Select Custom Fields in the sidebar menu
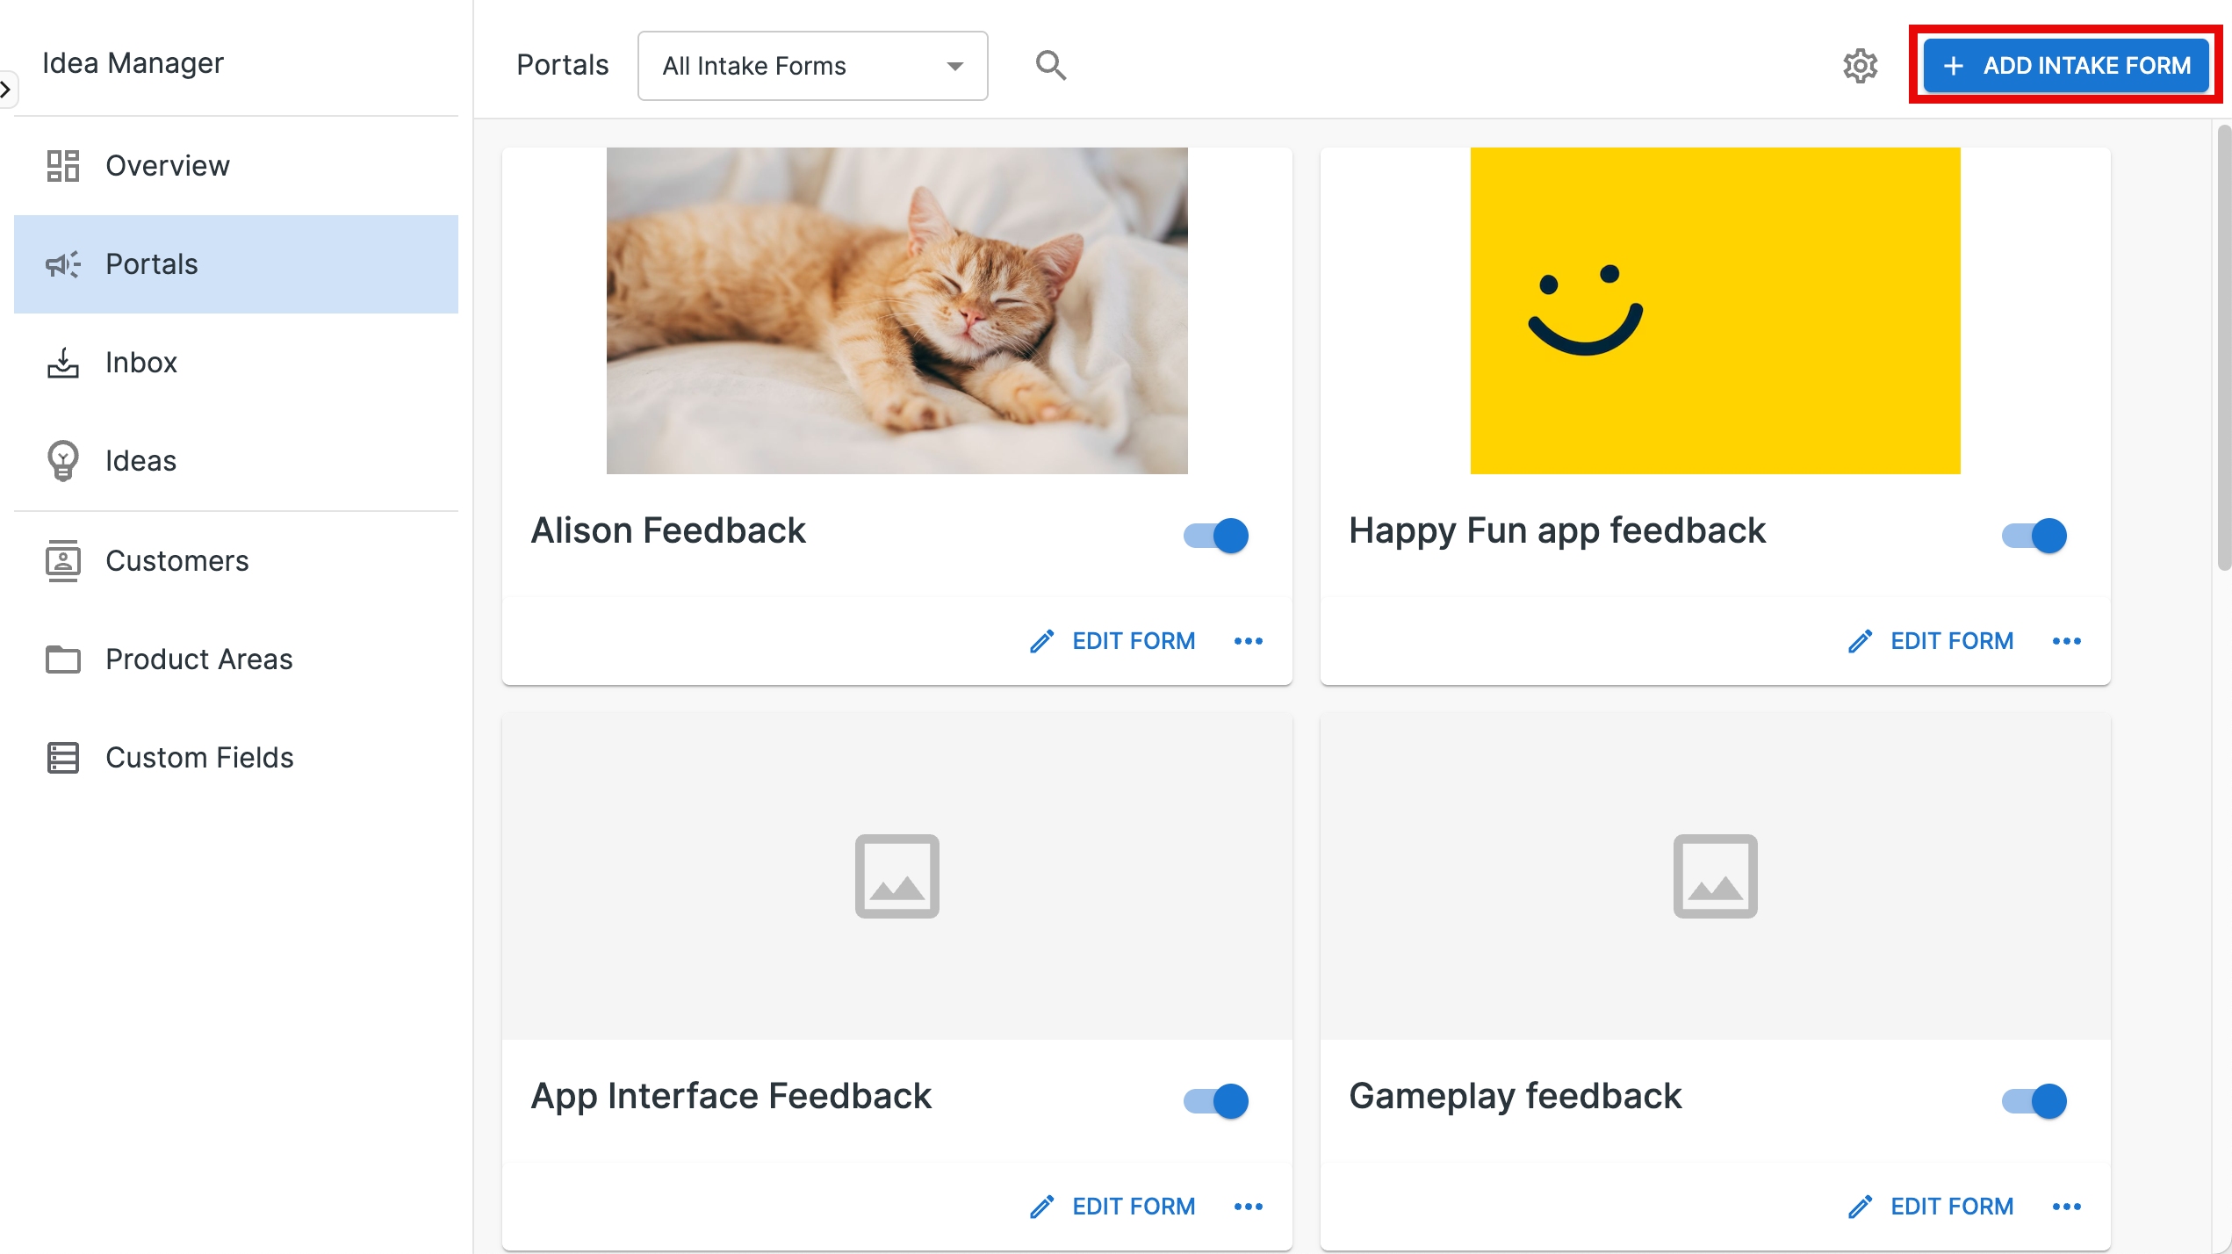 pyautogui.click(x=199, y=757)
